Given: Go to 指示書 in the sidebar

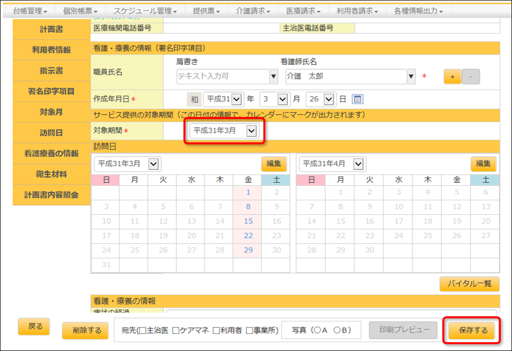Looking at the screenshot, I should (51, 71).
